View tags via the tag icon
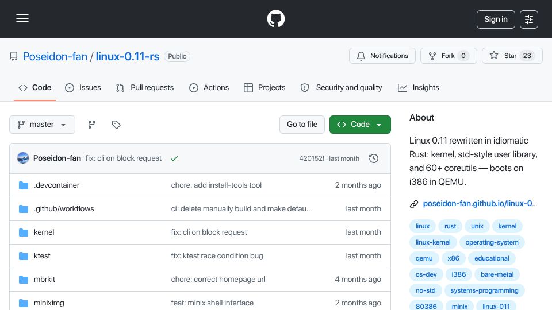Screen dimensions: 552x310 [x=116, y=125]
